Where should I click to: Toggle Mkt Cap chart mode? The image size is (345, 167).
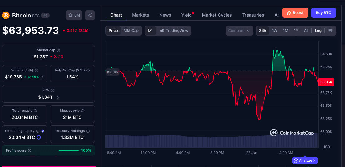(131, 31)
